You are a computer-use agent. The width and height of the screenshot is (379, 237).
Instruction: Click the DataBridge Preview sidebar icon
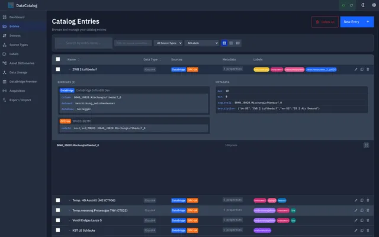point(4,82)
